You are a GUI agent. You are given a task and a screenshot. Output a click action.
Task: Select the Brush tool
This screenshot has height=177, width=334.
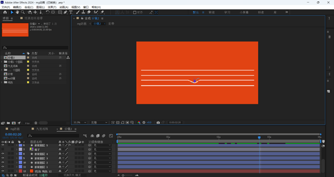tap(78, 13)
